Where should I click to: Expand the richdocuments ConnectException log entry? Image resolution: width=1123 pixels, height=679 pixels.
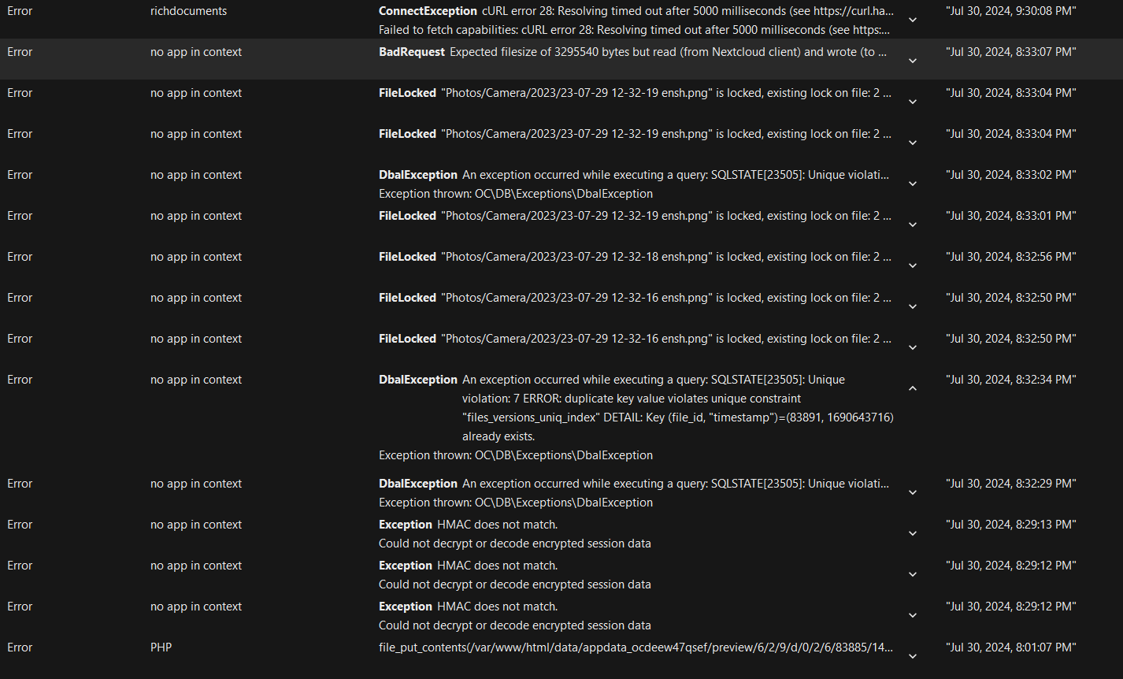[x=913, y=20]
